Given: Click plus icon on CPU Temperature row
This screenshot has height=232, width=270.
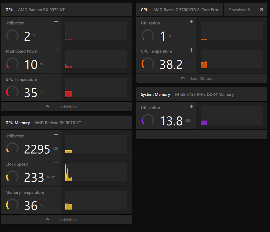Looking at the screenshot, I should click(191, 50).
